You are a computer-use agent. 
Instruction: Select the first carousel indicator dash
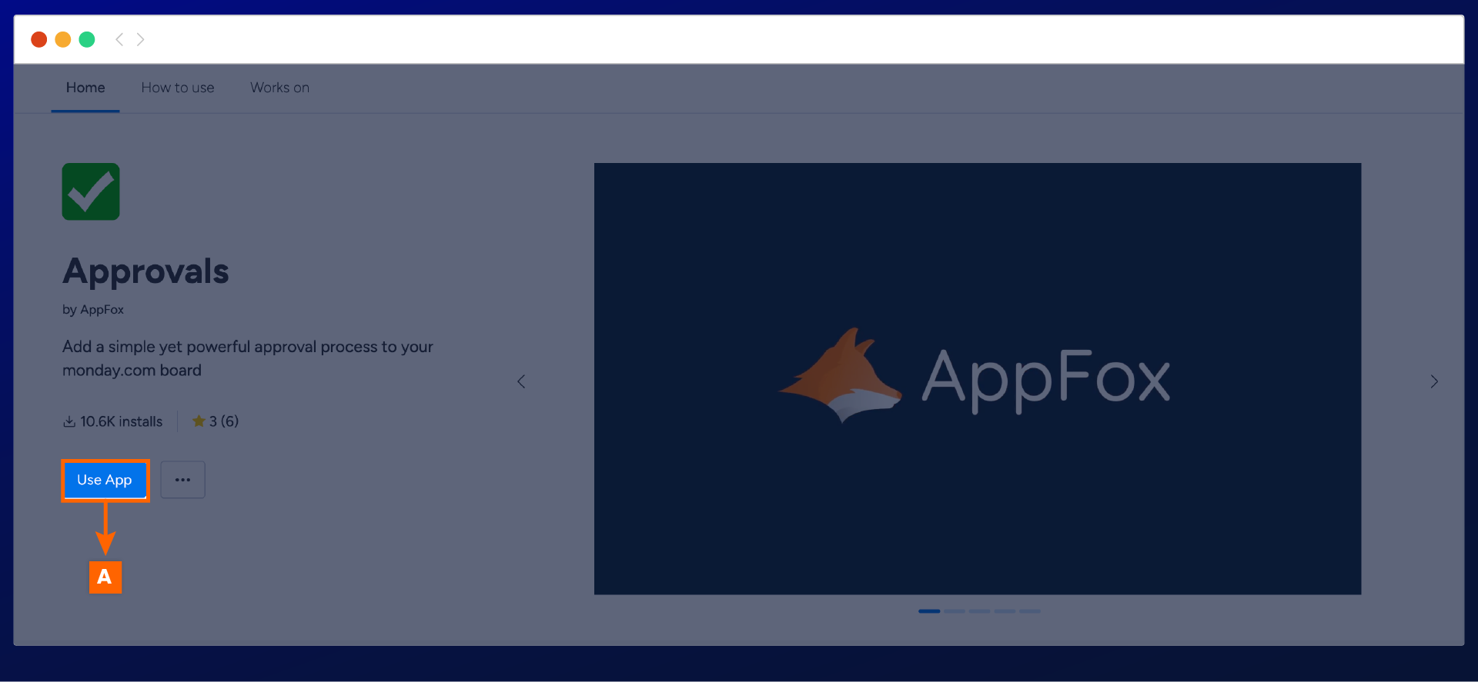point(929,611)
